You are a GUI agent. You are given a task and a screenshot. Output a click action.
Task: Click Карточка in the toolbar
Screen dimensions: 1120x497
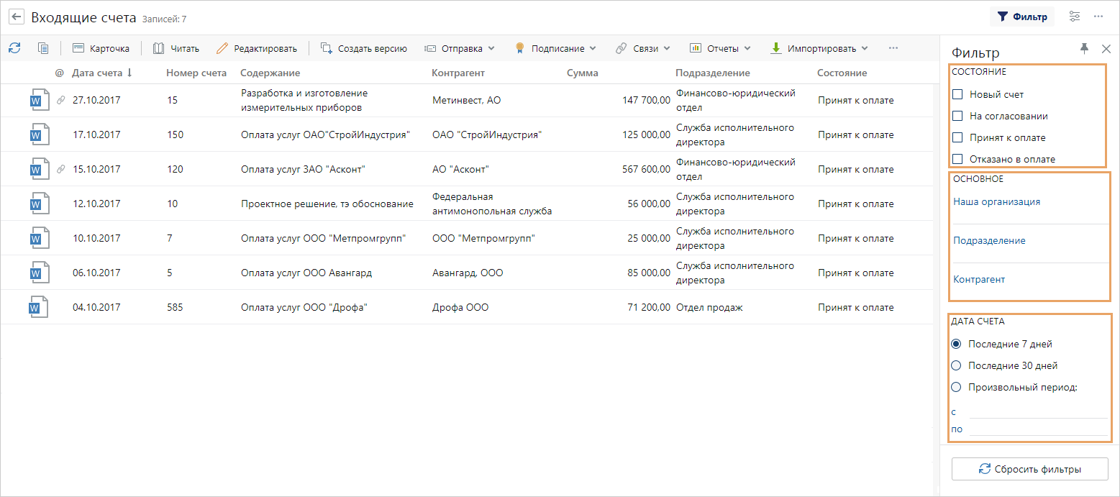pos(101,48)
